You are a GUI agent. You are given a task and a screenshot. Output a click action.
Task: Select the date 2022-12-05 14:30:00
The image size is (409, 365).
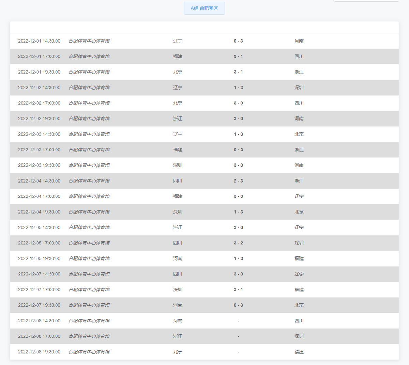(x=39, y=227)
